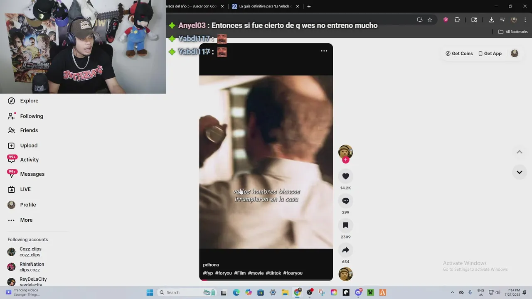The image size is (532, 299).
Task: Click the #movie hashtag
Action: pyautogui.click(x=256, y=273)
